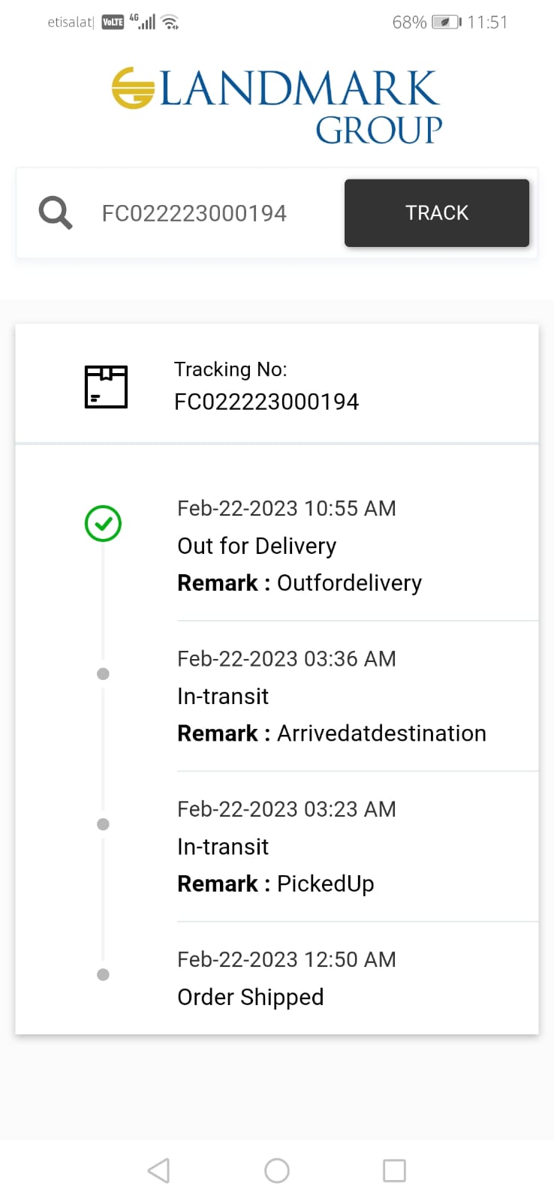554x1201 pixels.
Task: Select the Order Shipped timeline entry
Action: point(250,997)
